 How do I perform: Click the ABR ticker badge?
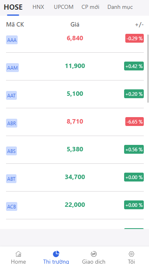(12, 123)
